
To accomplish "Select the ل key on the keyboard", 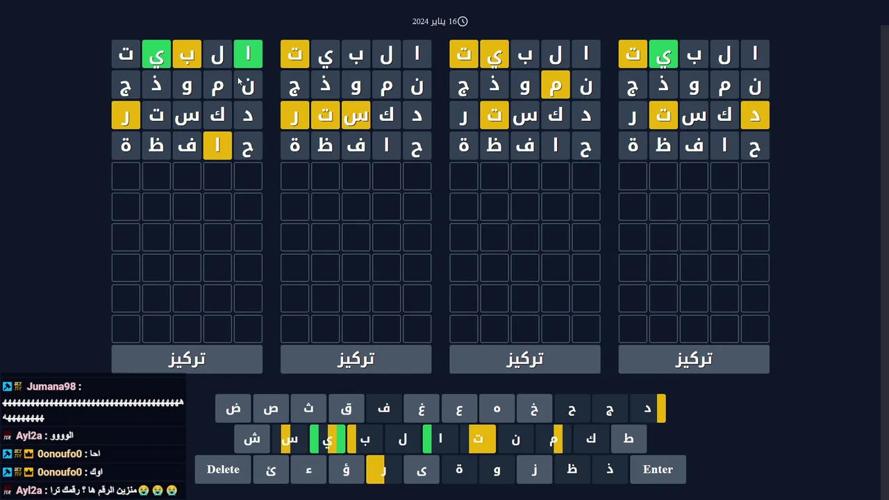I will [x=402, y=439].
